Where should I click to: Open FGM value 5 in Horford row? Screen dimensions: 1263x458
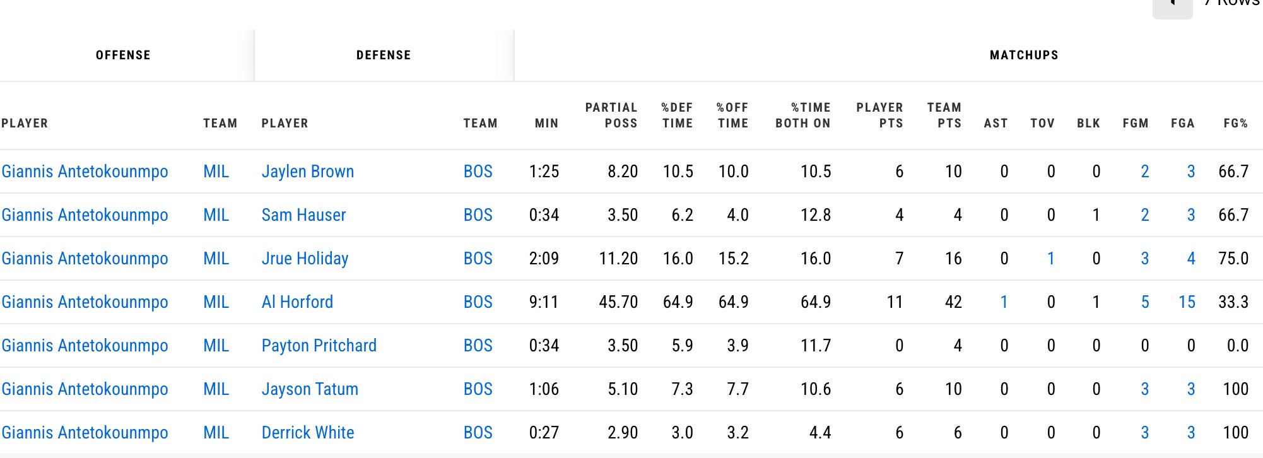click(1144, 302)
